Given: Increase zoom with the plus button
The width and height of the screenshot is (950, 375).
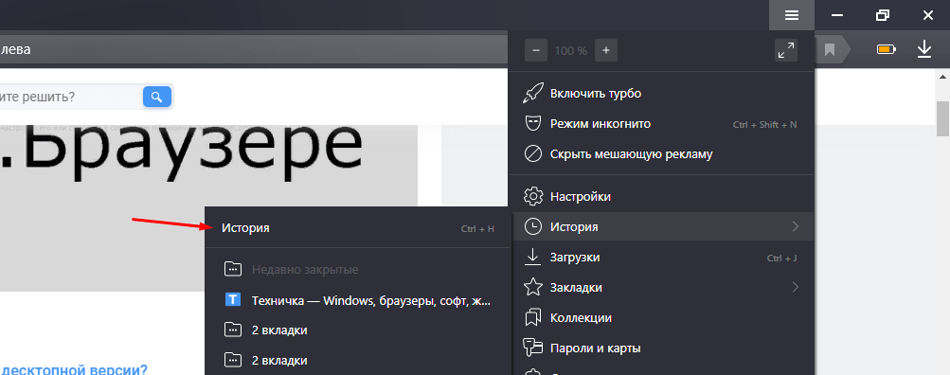Looking at the screenshot, I should point(606,50).
